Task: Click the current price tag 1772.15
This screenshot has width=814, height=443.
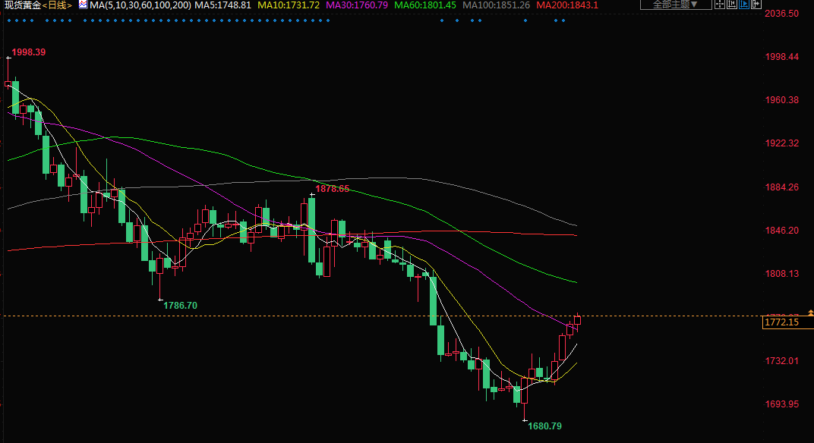Action: [x=781, y=322]
